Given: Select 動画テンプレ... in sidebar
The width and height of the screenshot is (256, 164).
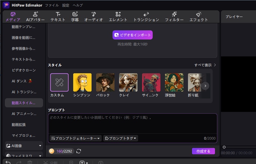Looking at the screenshot, I should tap(23, 27).
